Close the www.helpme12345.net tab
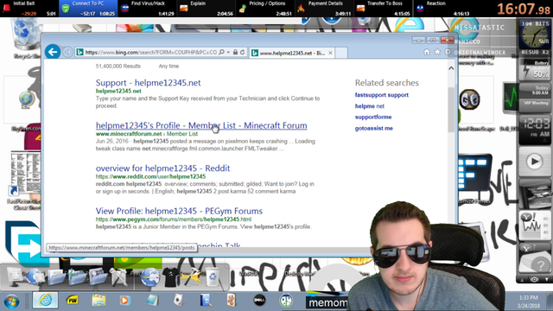 point(330,53)
